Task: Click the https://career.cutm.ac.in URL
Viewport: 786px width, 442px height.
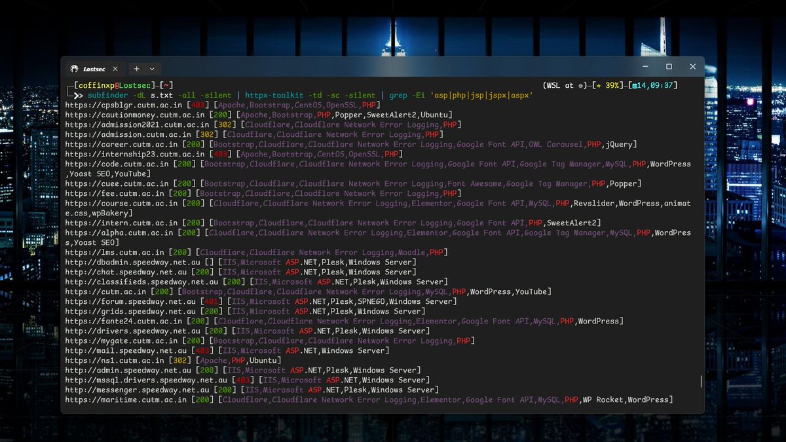Action: (x=122, y=145)
